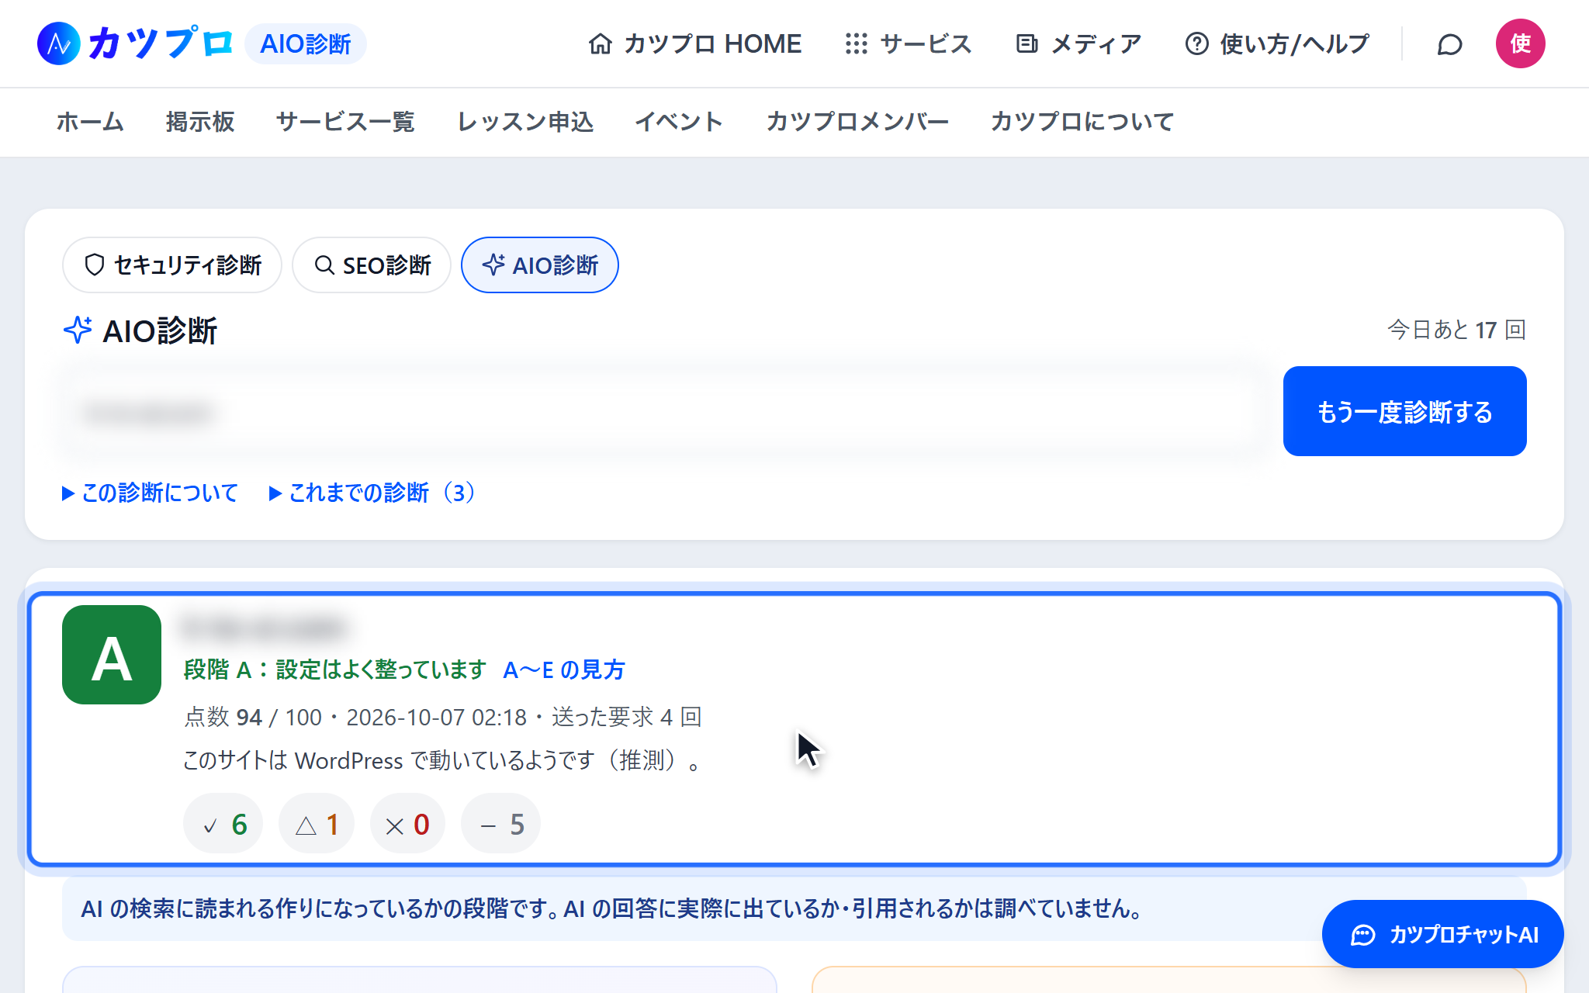Click the もう一度診断する button
Screen dimensions: 1589x993
pos(1404,411)
